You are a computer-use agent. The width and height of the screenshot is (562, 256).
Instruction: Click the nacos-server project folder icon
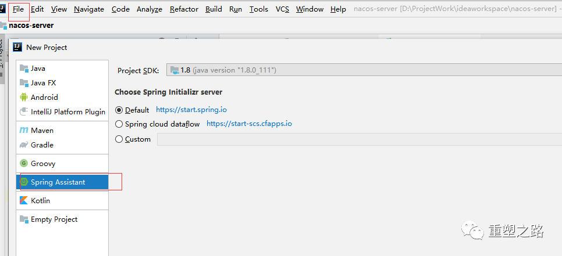(3, 26)
